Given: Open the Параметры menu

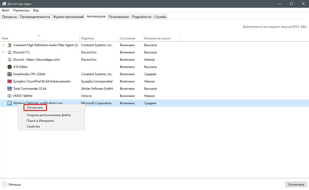Looking at the screenshot, I should click(21, 10).
